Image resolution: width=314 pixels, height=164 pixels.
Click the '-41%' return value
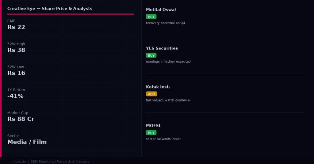[x=15, y=96]
